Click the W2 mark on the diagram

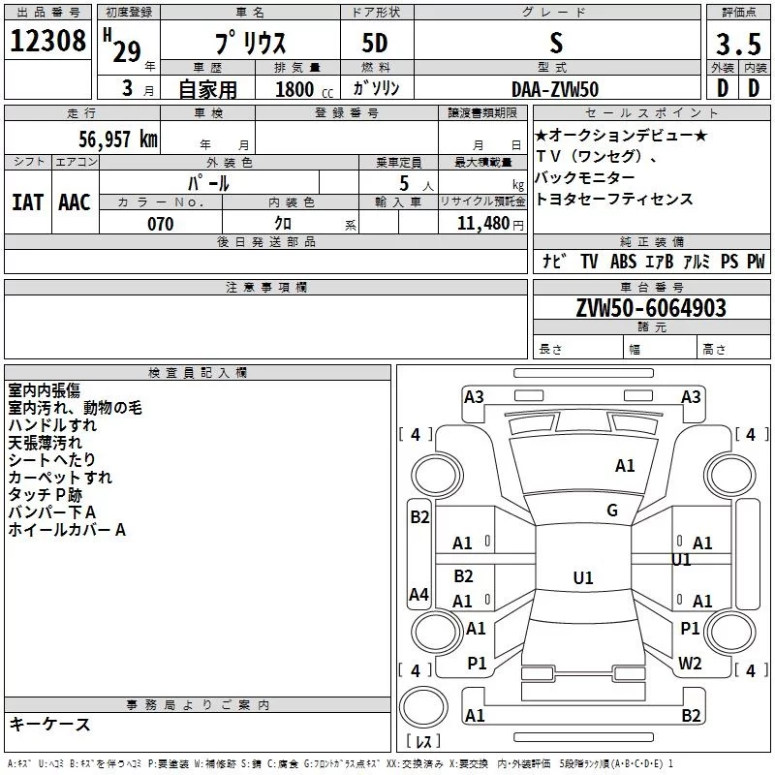coord(690,664)
